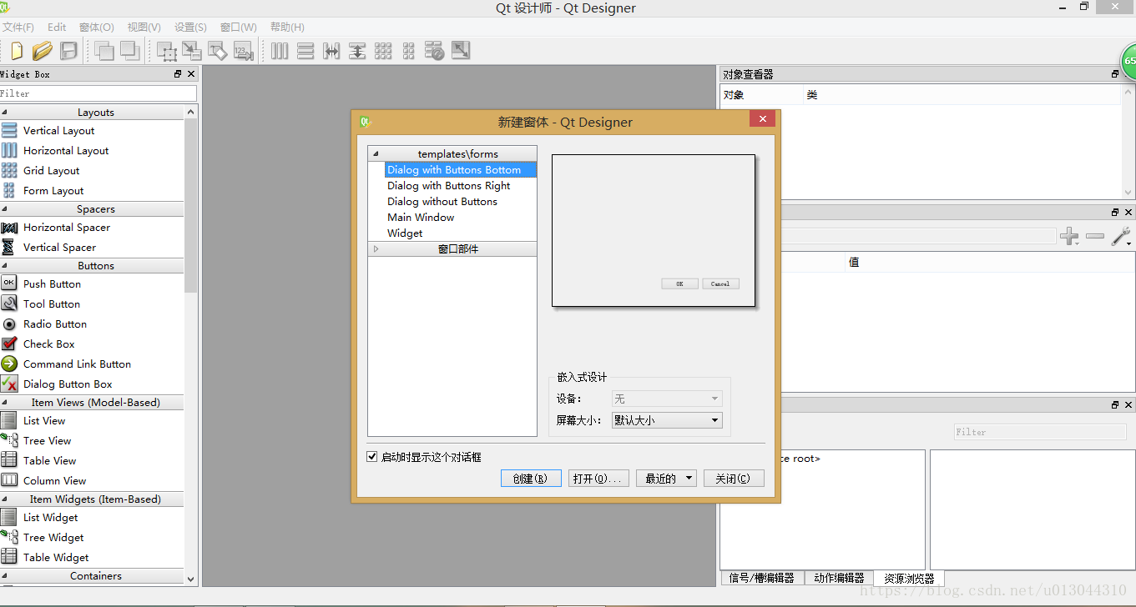Click the 关闭(C) button
The width and height of the screenshot is (1136, 607).
click(x=733, y=478)
